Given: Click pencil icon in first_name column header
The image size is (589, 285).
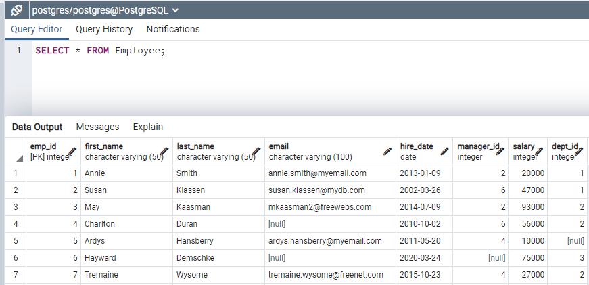Looking at the screenshot, I should click(164, 152).
